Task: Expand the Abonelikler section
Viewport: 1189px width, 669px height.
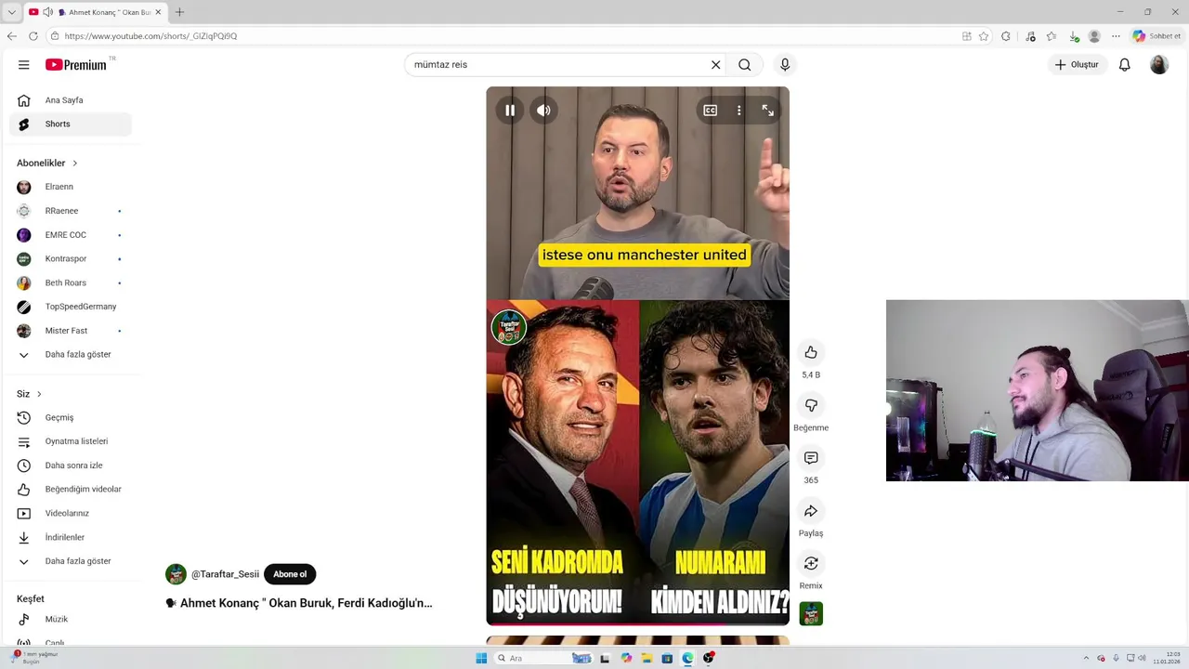Action: coord(47,164)
